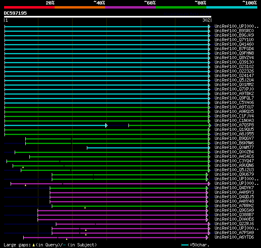Select the UniRef100_Q9GSA9 label
Screen dimensions: 261x248
pyautogui.click(x=234, y=210)
